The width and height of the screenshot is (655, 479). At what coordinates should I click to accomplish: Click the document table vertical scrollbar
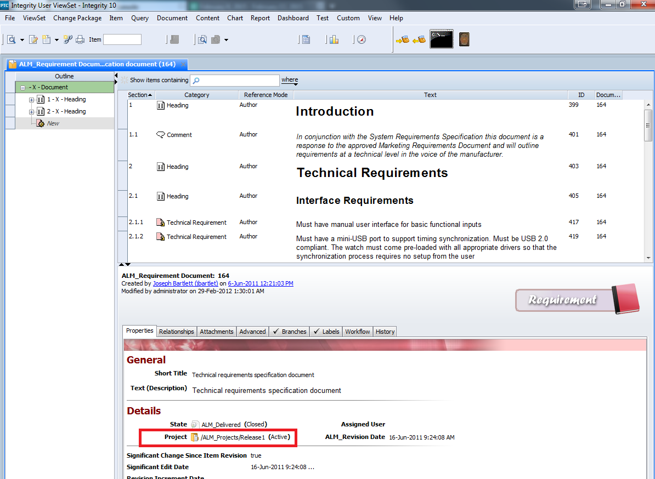[648, 181]
